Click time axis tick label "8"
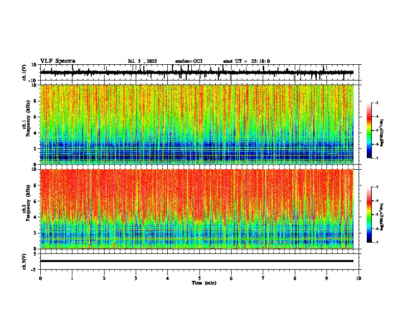Image resolution: width=404 pixels, height=312 pixels. [295, 278]
